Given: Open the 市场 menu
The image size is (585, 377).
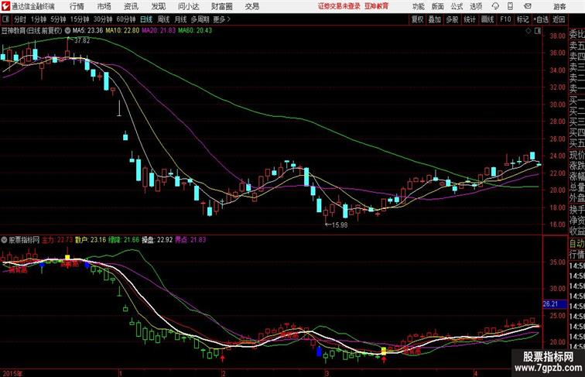Looking at the screenshot, I should coord(104,6).
